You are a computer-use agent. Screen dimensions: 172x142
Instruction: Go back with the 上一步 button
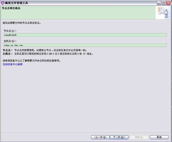(100, 137)
